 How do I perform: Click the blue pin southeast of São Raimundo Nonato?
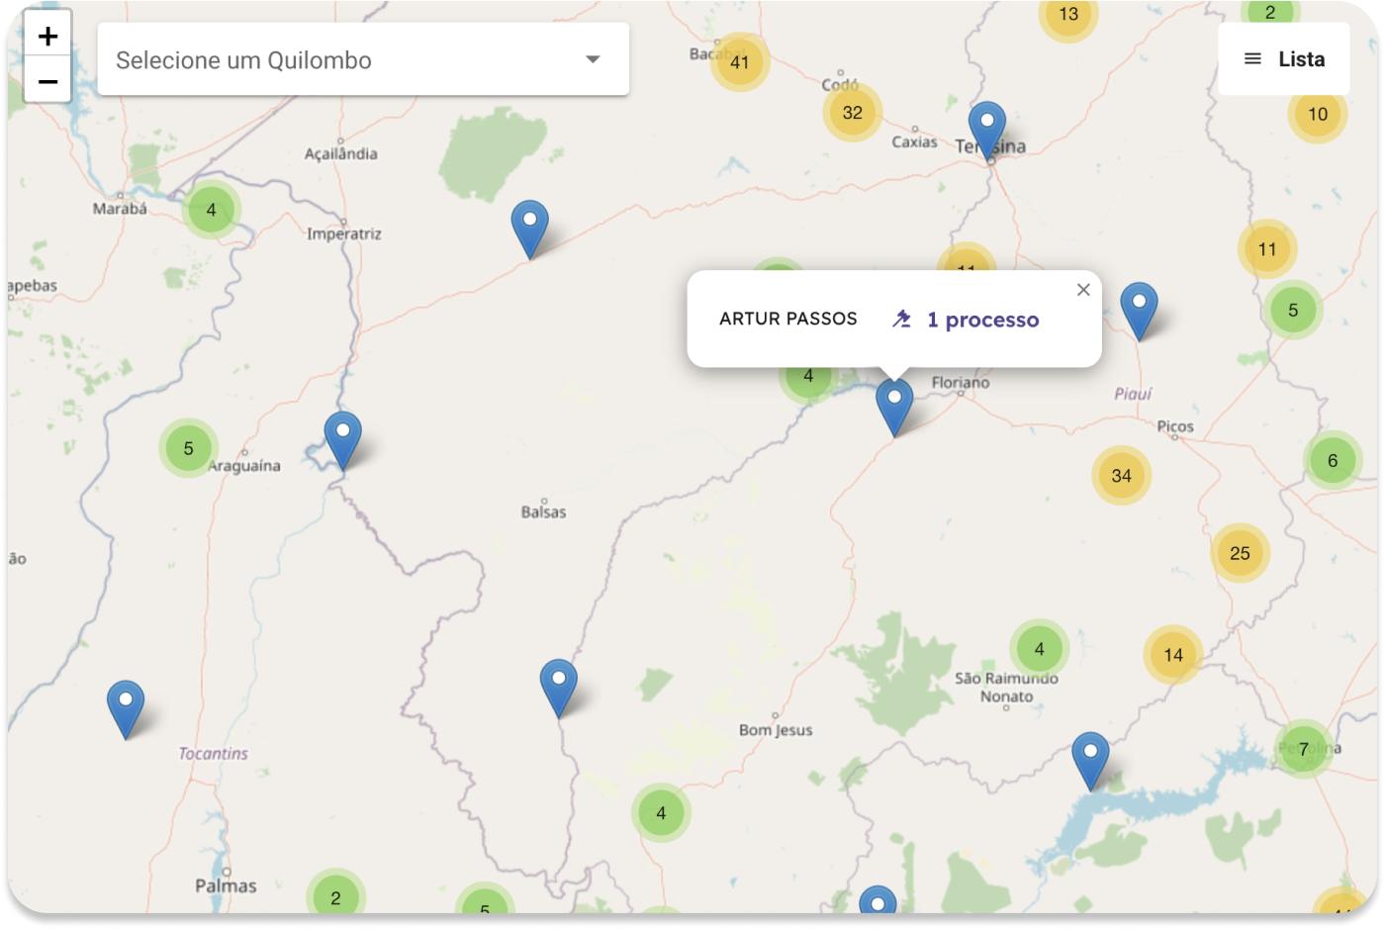pyautogui.click(x=1090, y=760)
